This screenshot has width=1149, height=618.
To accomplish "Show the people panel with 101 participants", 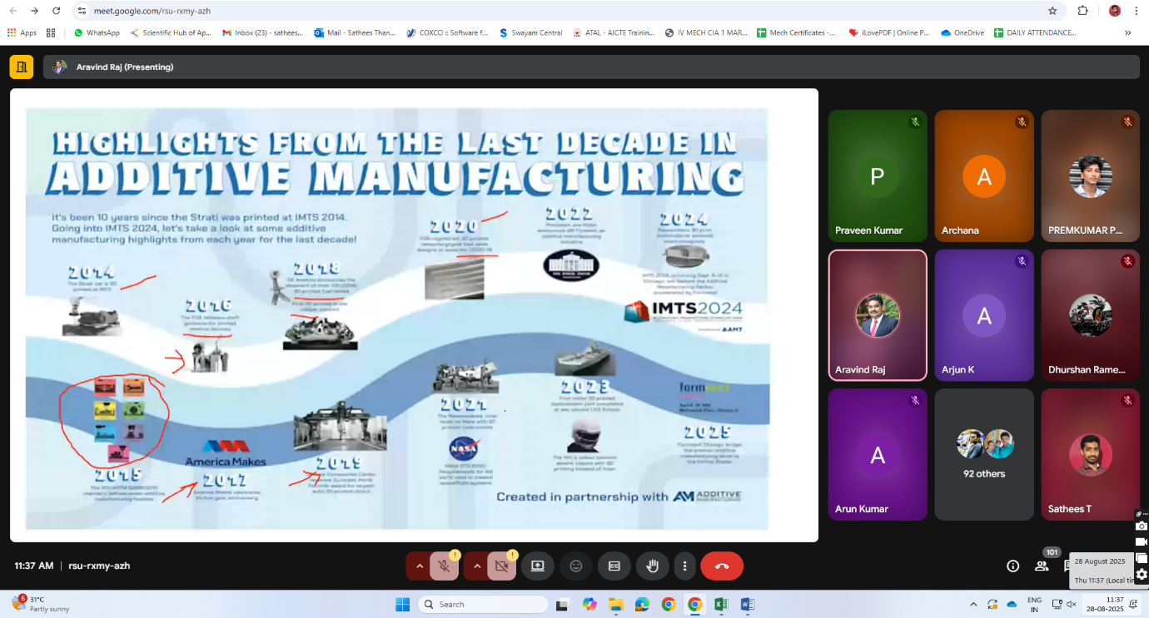I will point(1042,566).
